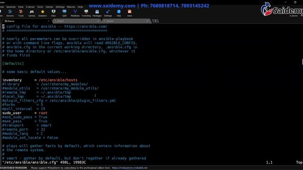303x170 pixels.
Task: Click the '#module_set_locale = False' line
Action: click(x=30, y=137)
